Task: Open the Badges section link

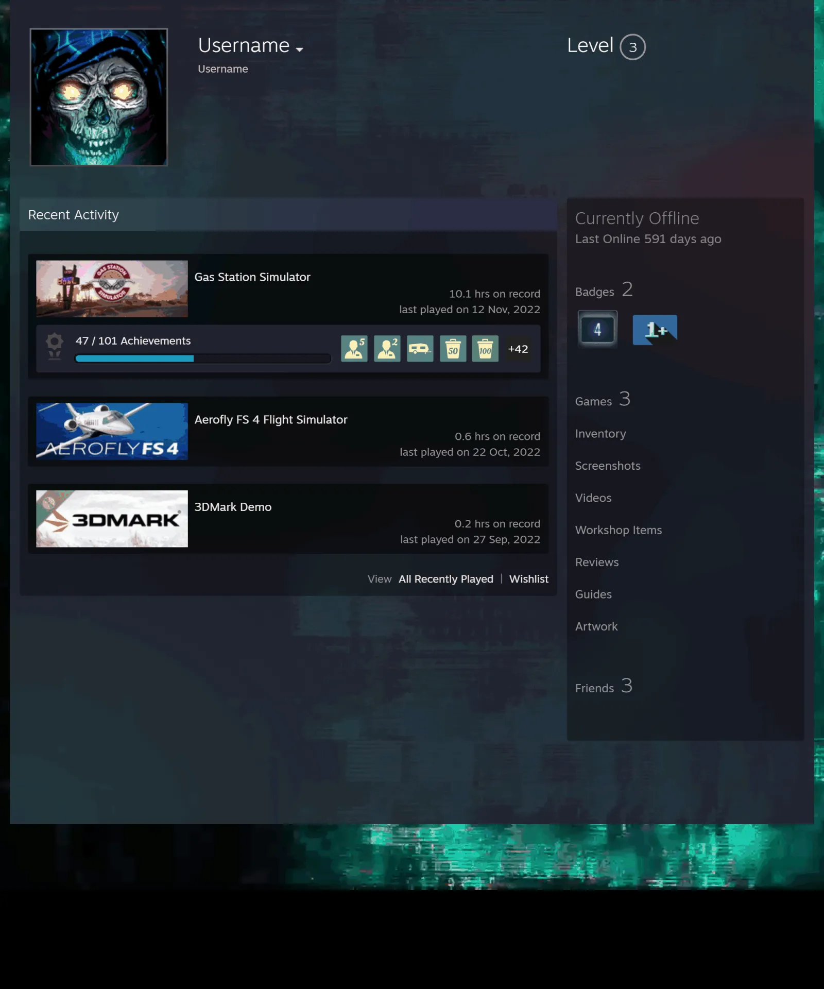Action: (x=604, y=290)
